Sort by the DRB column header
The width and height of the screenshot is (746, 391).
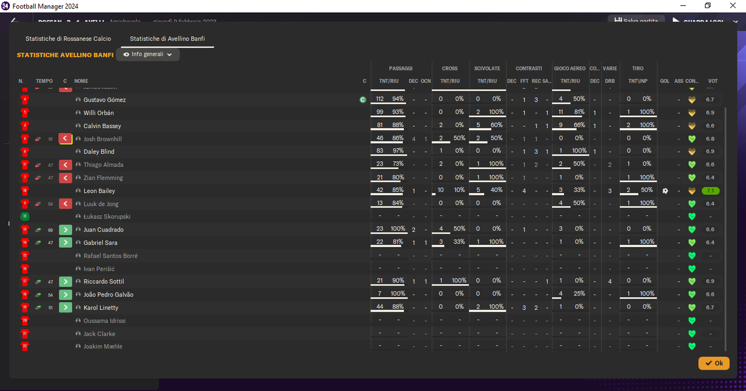(x=610, y=81)
